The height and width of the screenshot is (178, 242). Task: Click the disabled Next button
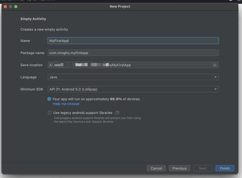[203, 168]
